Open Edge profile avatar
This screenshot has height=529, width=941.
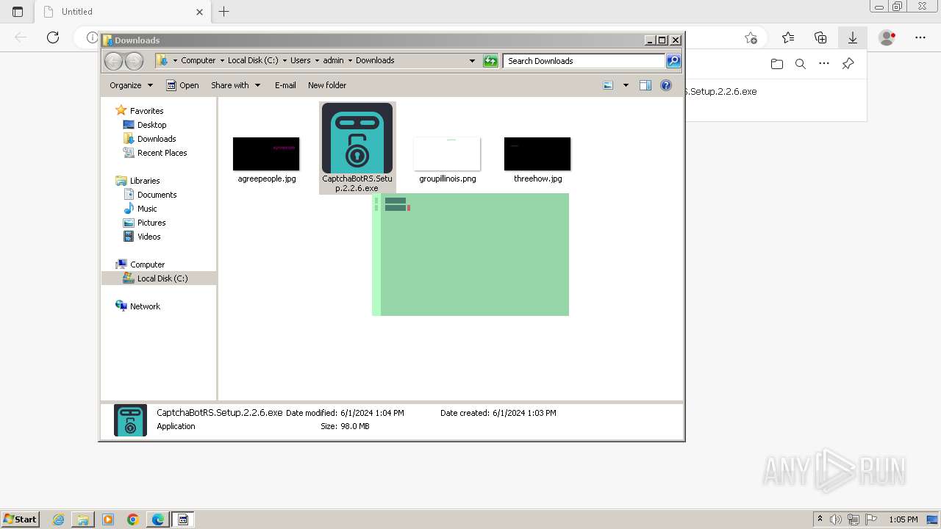click(x=887, y=37)
